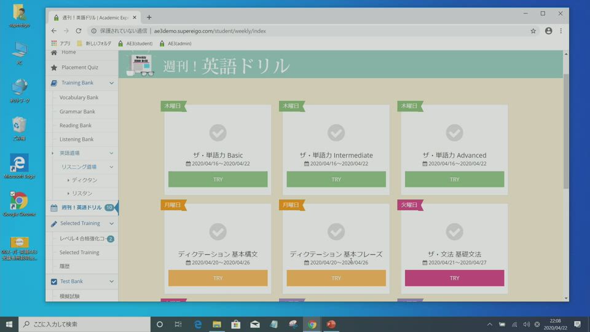The width and height of the screenshot is (590, 332).
Task: Select Vocabulary Bank in the sidebar
Action: (x=79, y=98)
